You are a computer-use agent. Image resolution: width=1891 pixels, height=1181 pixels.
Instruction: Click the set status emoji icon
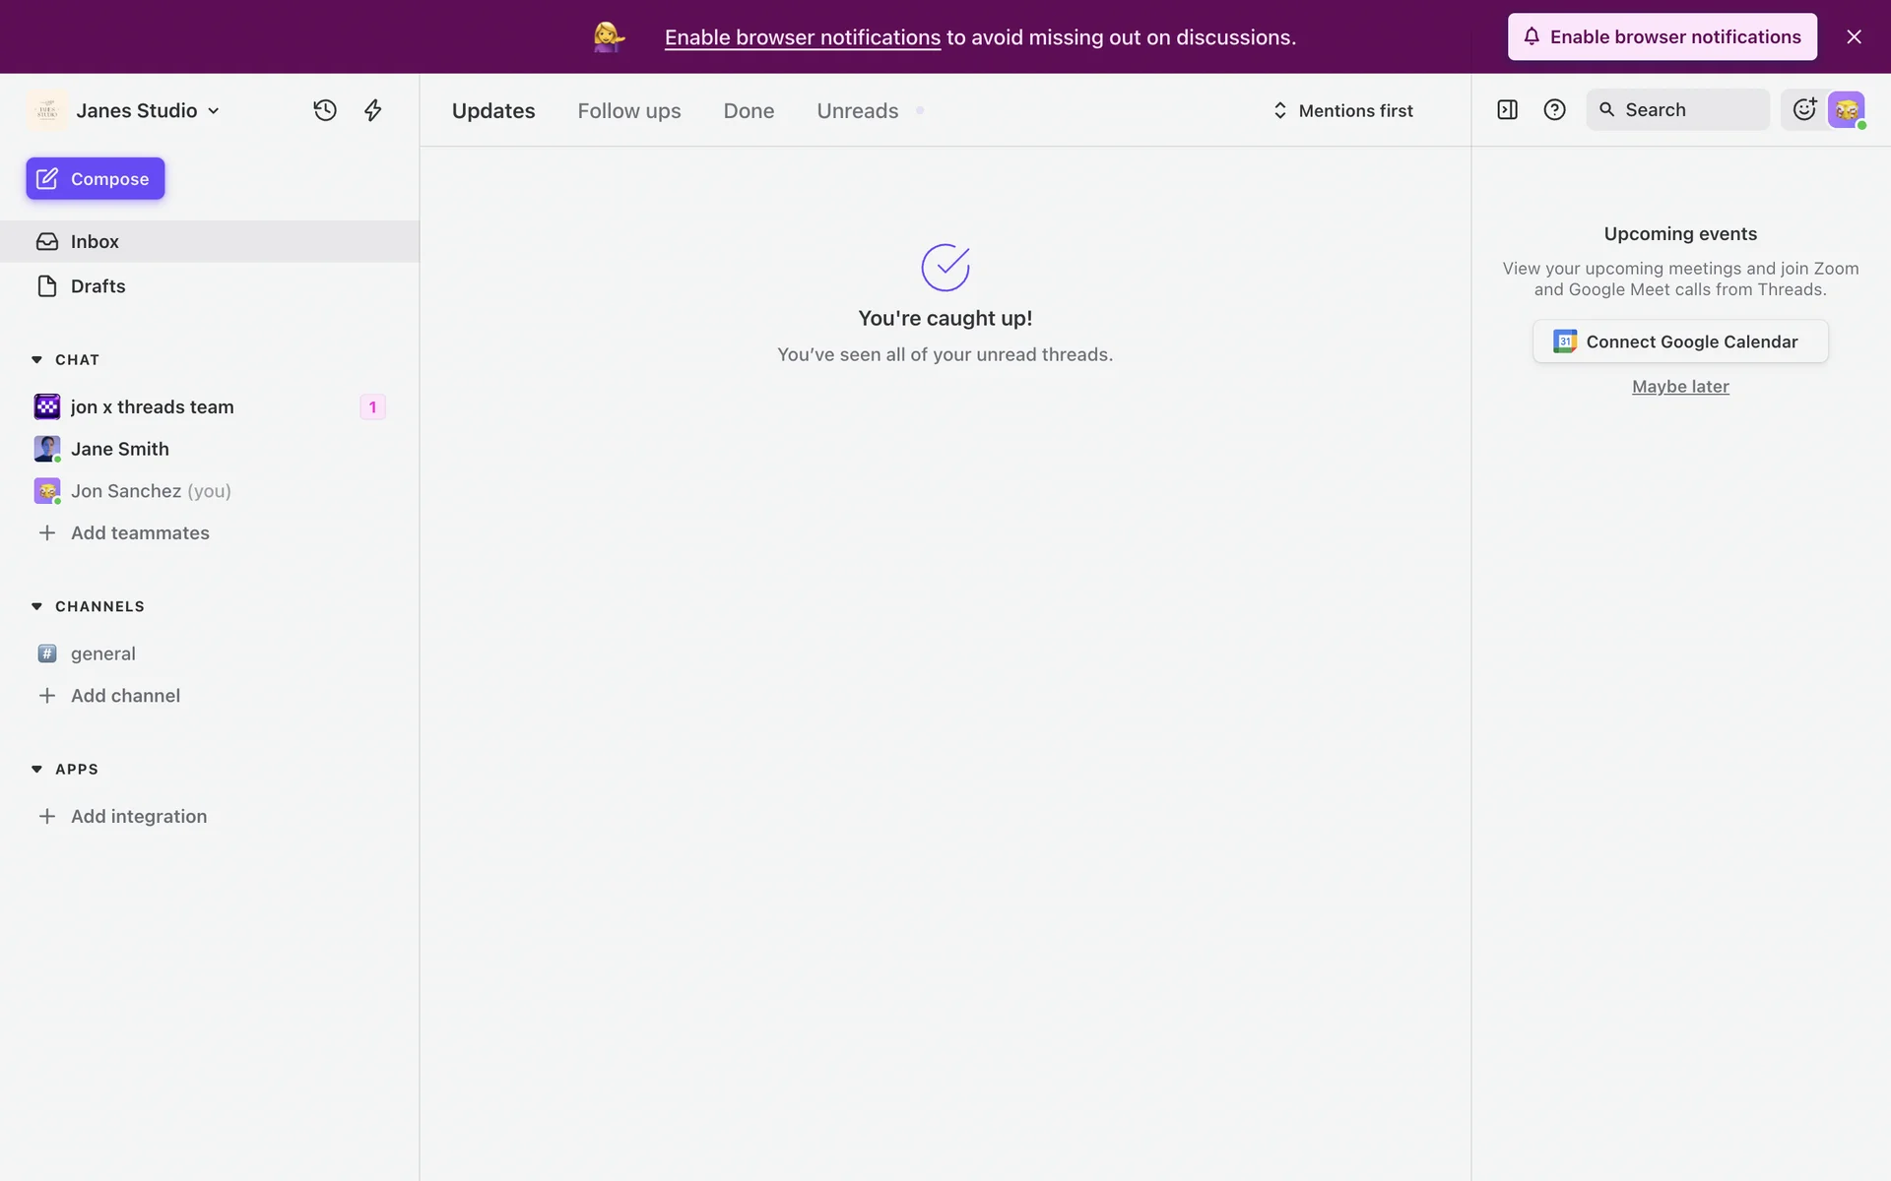tap(1804, 110)
